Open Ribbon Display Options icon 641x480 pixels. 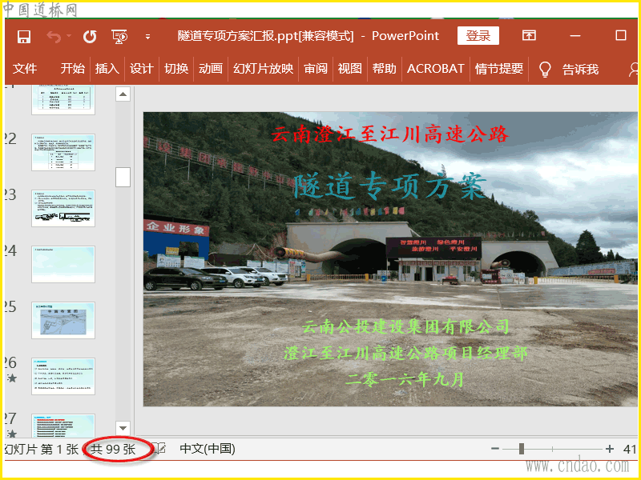(x=529, y=35)
